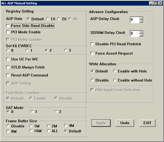The height and width of the screenshot is (142, 164).
Task: Decrease AGP Delay Clock with down arrow
Action: (141, 21)
